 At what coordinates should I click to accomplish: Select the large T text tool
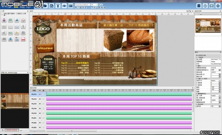[x=23, y=26]
